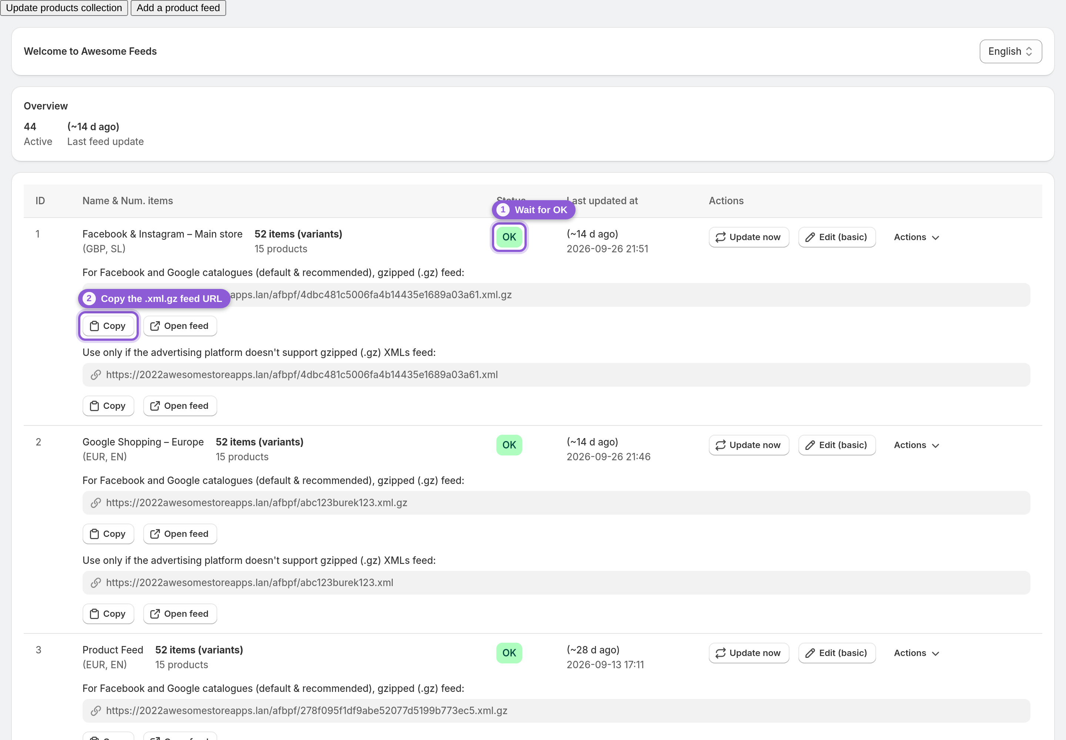
Task: Copy the Facebook & Instagram .xml.gz feed URL
Action: (x=108, y=326)
